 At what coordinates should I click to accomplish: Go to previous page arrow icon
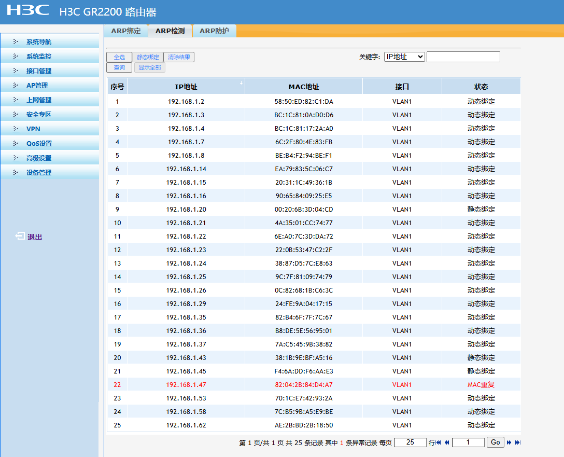[447, 442]
